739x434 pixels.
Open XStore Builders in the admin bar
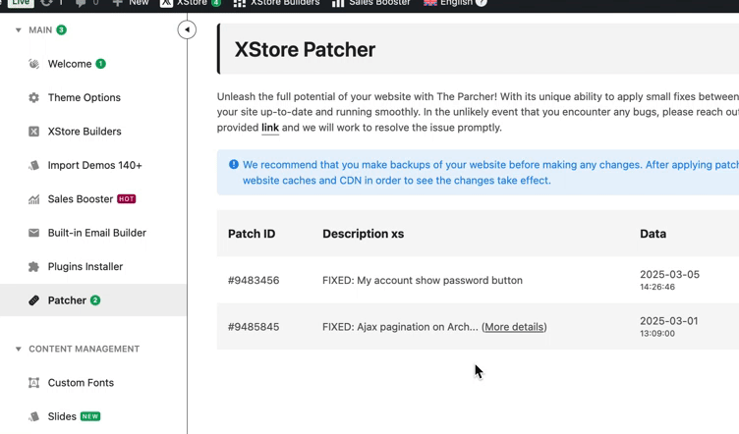click(x=277, y=3)
